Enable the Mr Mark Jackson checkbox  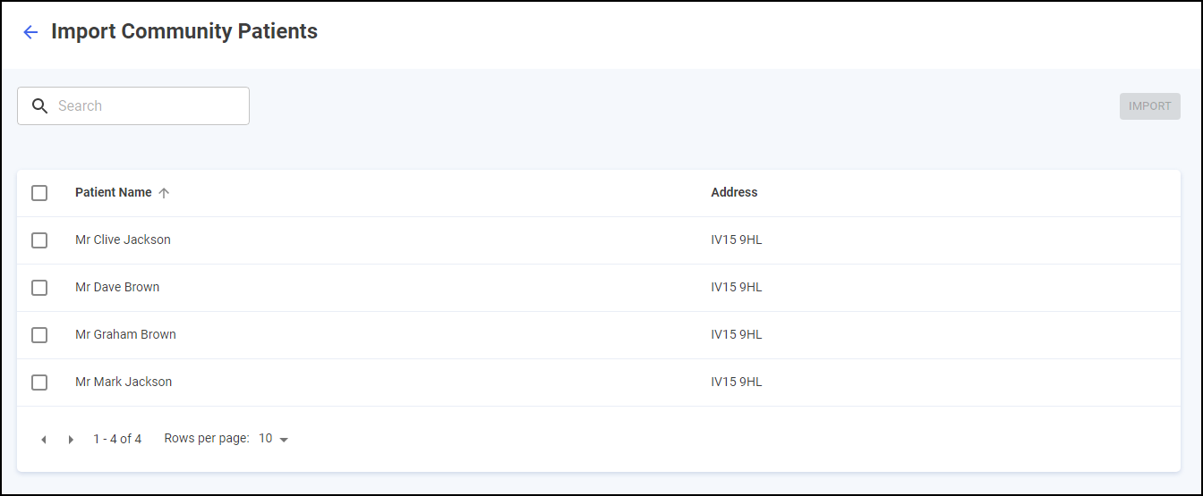pos(39,383)
